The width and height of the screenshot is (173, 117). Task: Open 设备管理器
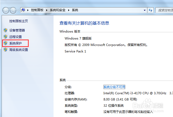[x=17, y=30]
